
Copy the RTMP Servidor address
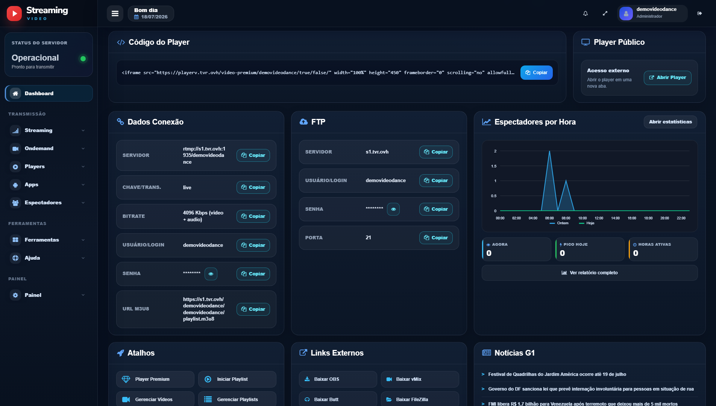pyautogui.click(x=253, y=155)
